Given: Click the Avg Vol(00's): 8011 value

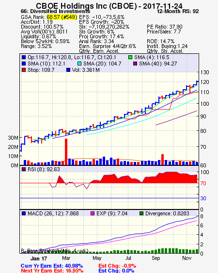Looking at the screenshot, I should [44, 32].
